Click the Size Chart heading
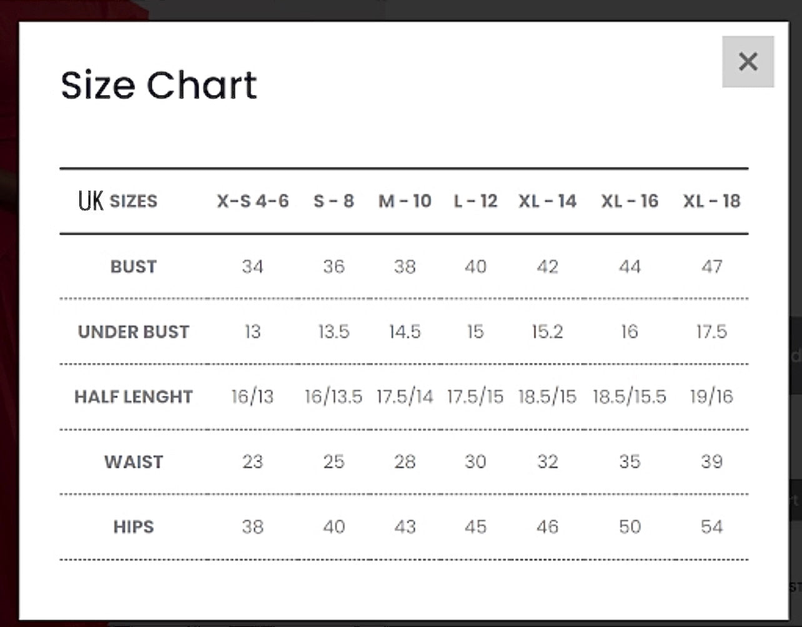The height and width of the screenshot is (627, 802). pyautogui.click(x=159, y=85)
